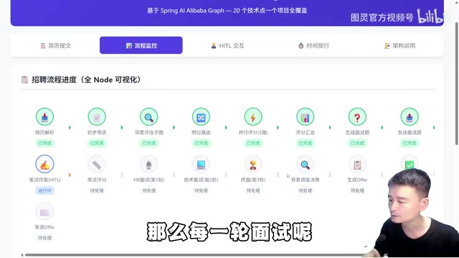This screenshot has height=258, width=459.
Task: Click the 发送面试题 label
Action: point(410,133)
